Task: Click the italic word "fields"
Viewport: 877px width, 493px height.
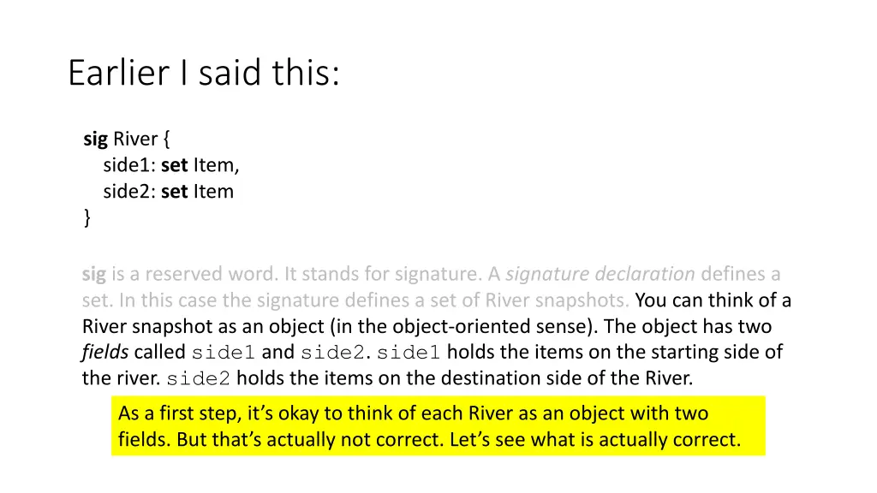Action: tap(104, 352)
